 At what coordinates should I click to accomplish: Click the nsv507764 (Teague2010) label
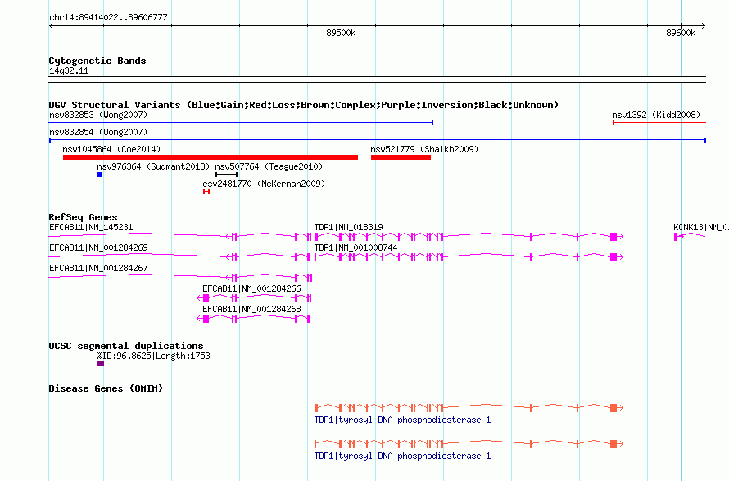click(269, 166)
